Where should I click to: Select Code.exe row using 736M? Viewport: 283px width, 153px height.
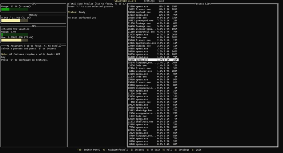coord(153,18)
